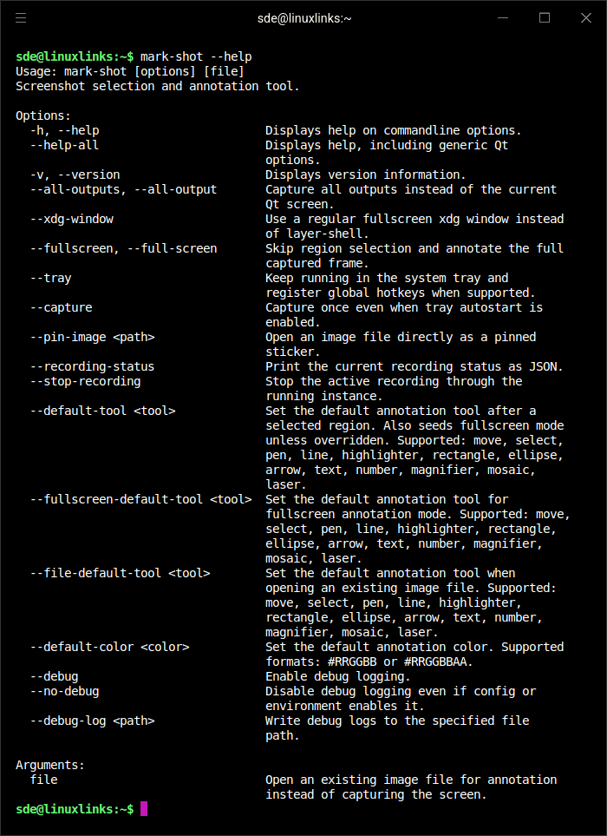The height and width of the screenshot is (836, 607).
Task: Open the terminal hamburger menu
Action: 21,18
